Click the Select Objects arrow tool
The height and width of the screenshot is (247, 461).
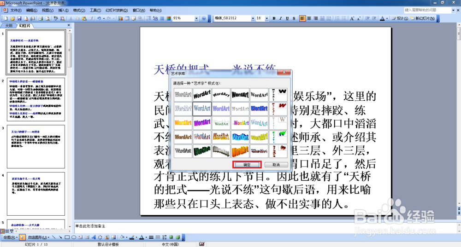point(23,237)
